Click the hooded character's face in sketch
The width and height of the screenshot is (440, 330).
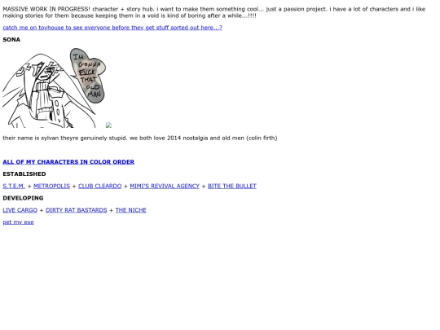coord(45,73)
